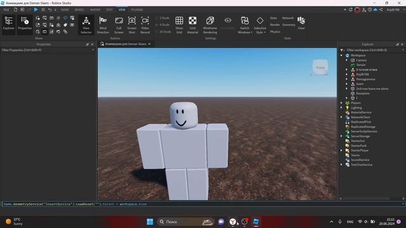The height and width of the screenshot is (228, 406).
Task: Expand the ServerStorage arrow
Action: tap(341, 136)
